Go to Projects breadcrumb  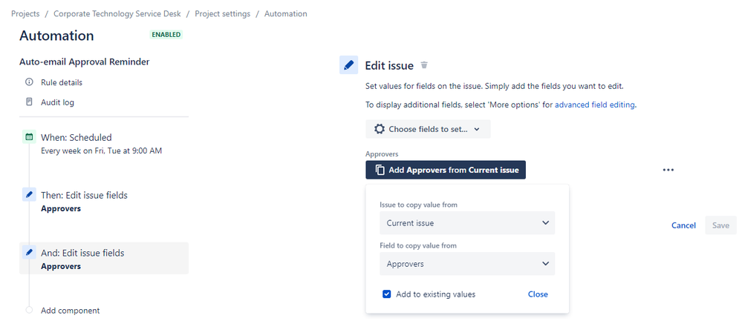coord(25,13)
